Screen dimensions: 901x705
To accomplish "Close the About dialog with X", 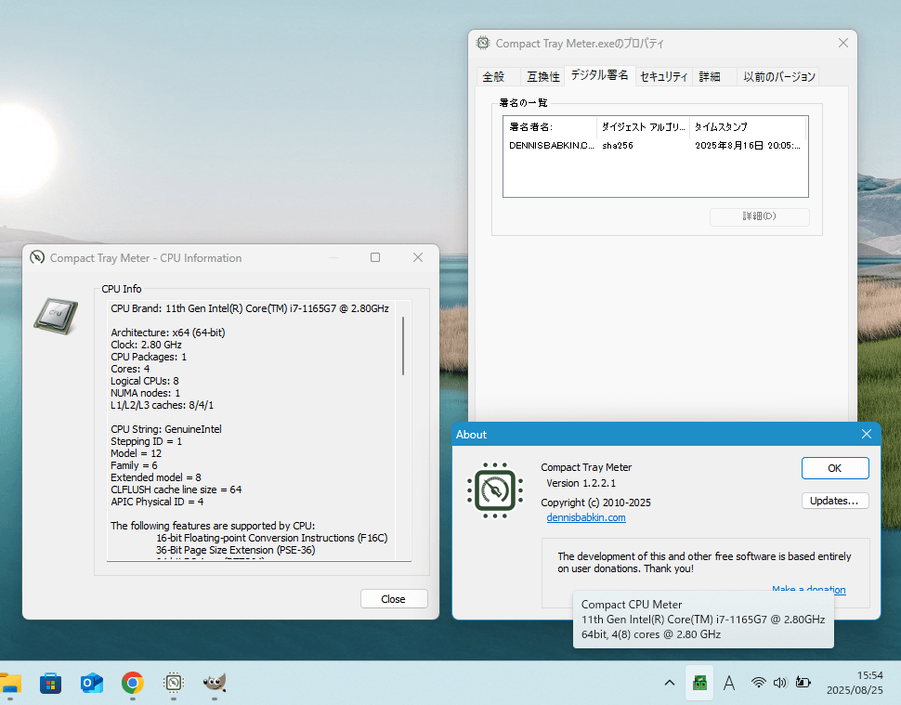I will pyautogui.click(x=867, y=435).
